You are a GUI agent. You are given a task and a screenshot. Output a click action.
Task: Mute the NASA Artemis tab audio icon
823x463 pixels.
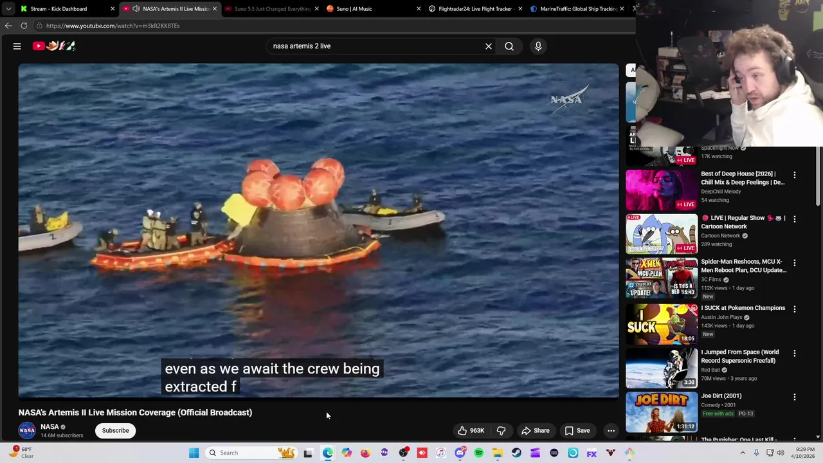click(136, 9)
